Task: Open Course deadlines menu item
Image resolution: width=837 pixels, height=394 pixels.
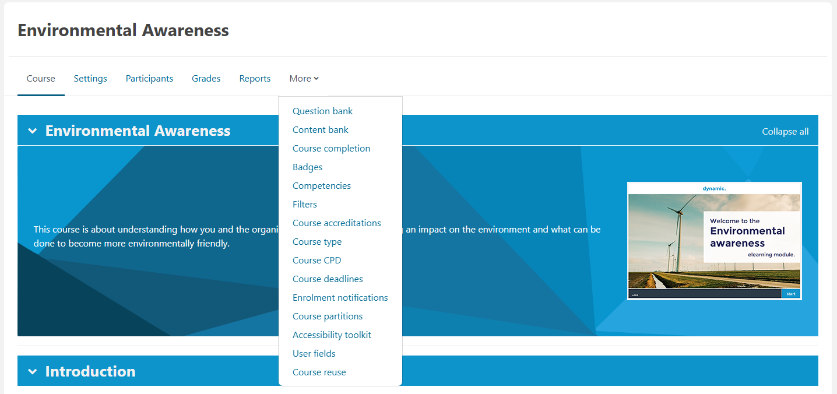Action: pyautogui.click(x=328, y=279)
